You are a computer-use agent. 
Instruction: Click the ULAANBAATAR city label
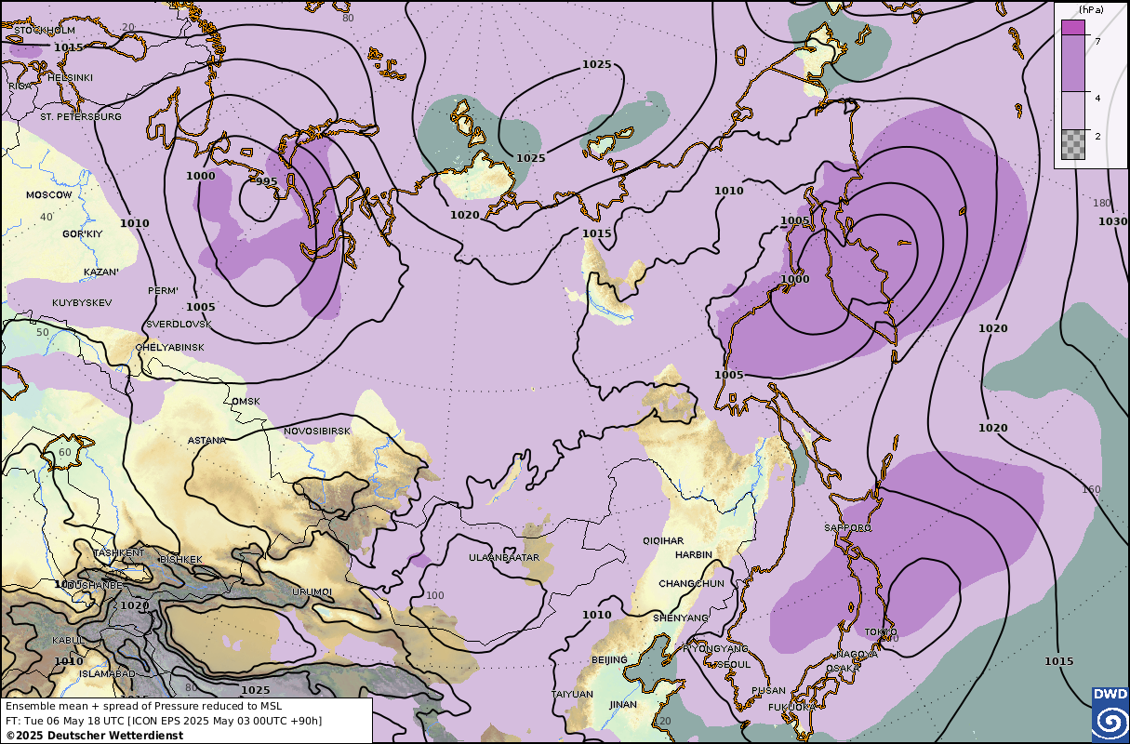click(x=504, y=557)
